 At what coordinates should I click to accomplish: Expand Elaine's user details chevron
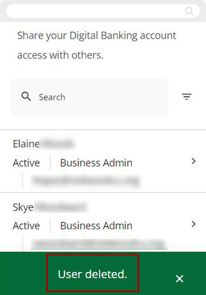pos(193,161)
